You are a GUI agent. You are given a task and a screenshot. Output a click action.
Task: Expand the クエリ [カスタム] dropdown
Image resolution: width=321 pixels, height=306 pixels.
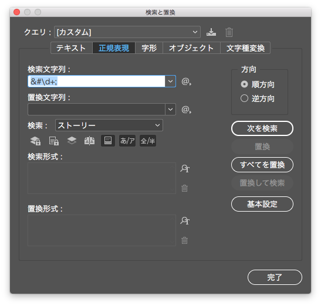point(127,32)
